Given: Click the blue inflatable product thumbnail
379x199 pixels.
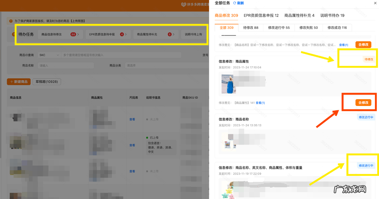Looking at the screenshot, I should pyautogui.click(x=229, y=84).
